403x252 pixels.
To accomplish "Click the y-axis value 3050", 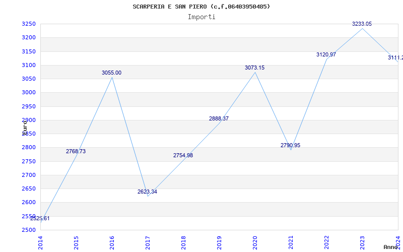I will [x=29, y=79].
